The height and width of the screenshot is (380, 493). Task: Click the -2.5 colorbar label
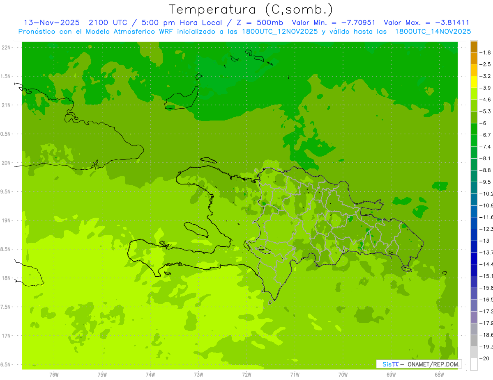(x=486, y=64)
